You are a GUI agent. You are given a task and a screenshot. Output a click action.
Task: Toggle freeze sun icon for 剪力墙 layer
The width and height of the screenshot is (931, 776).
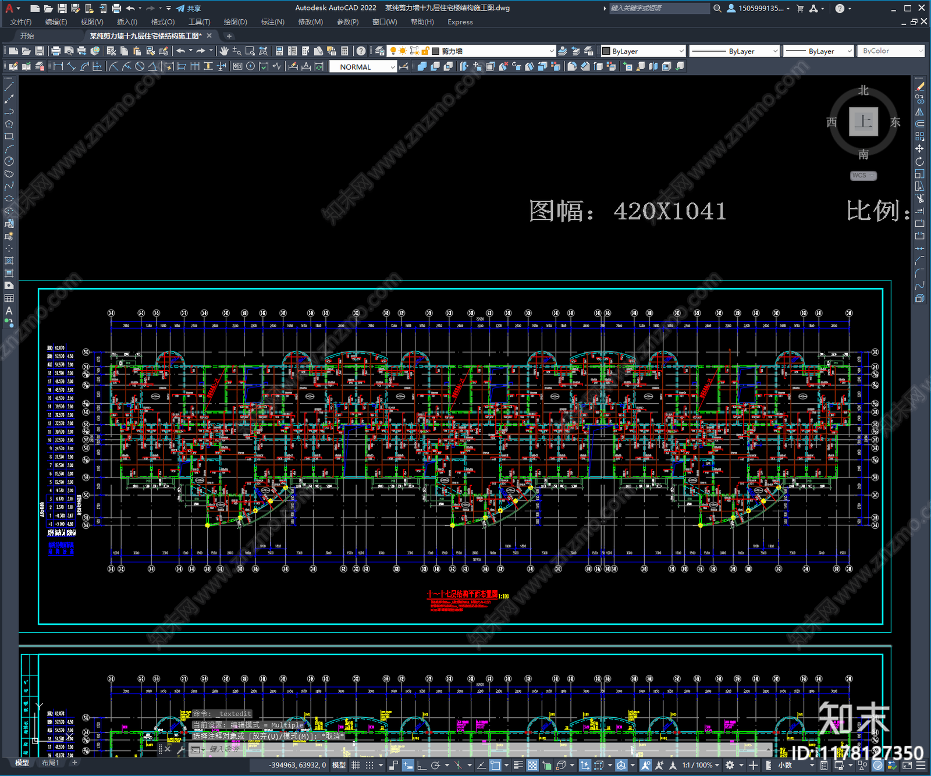click(403, 51)
